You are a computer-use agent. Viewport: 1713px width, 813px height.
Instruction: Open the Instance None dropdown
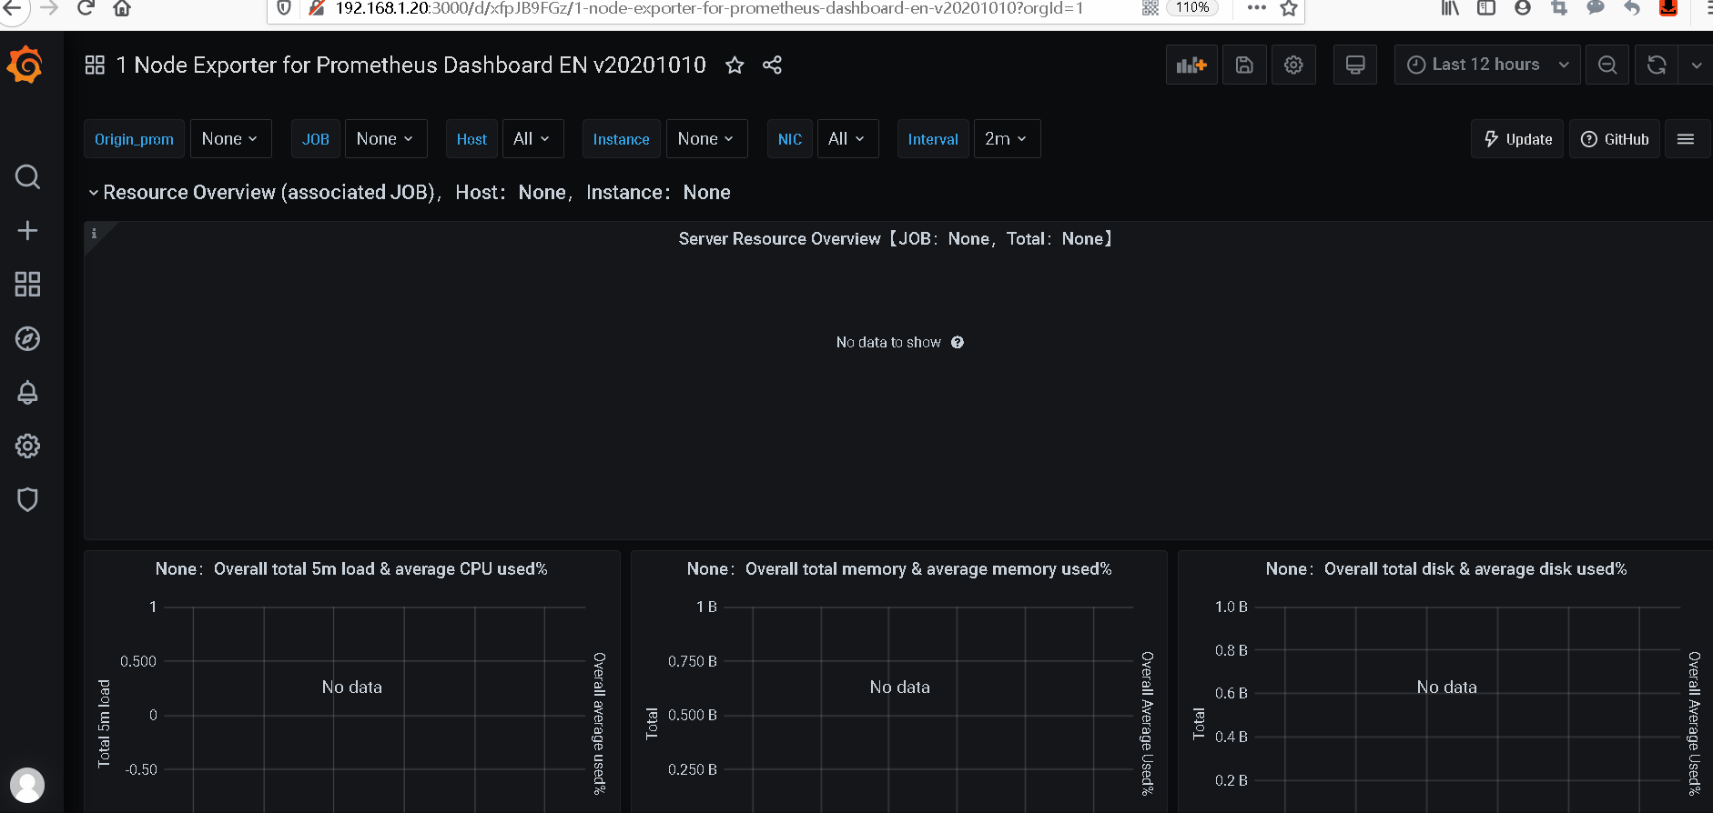706,138
